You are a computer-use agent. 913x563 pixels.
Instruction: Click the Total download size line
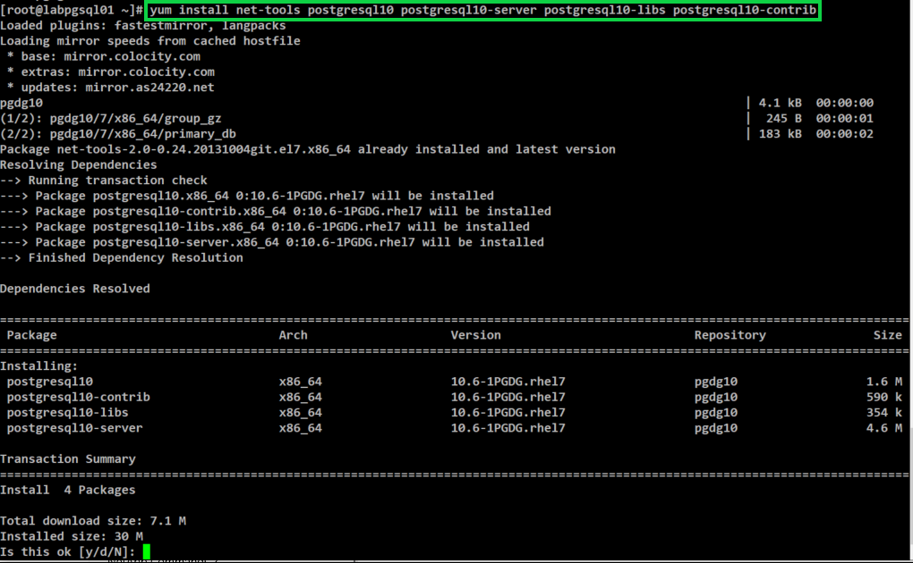93,521
